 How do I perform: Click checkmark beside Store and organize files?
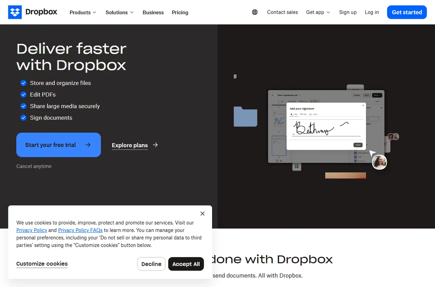point(23,83)
